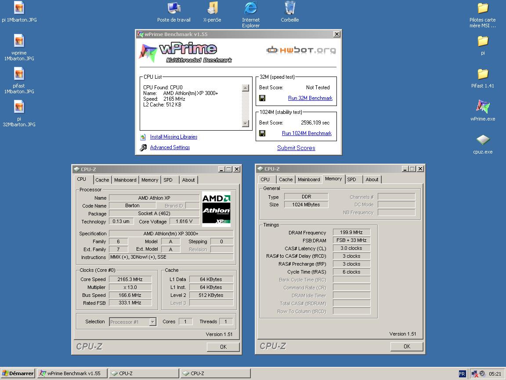Open Cache tab in right CPU-Z window
This screenshot has height=380, width=506.
click(286, 179)
